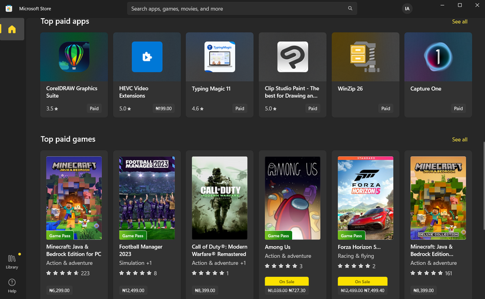Viewport: 485px width, 299px height.
Task: Click the ₦6,299.00 Minecraft price
Action: click(x=59, y=290)
